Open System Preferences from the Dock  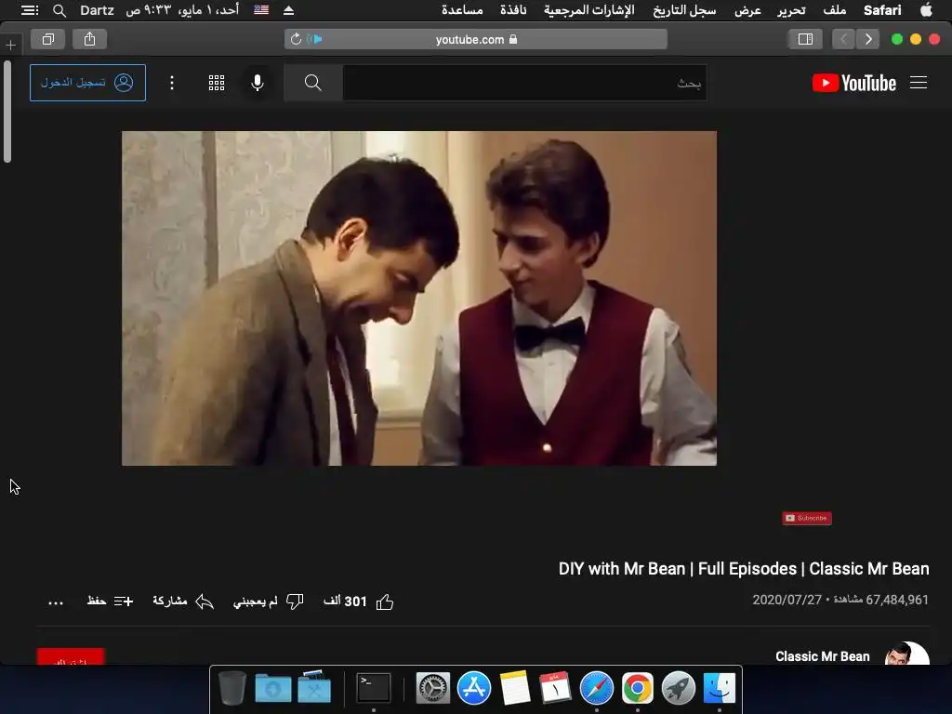click(433, 688)
